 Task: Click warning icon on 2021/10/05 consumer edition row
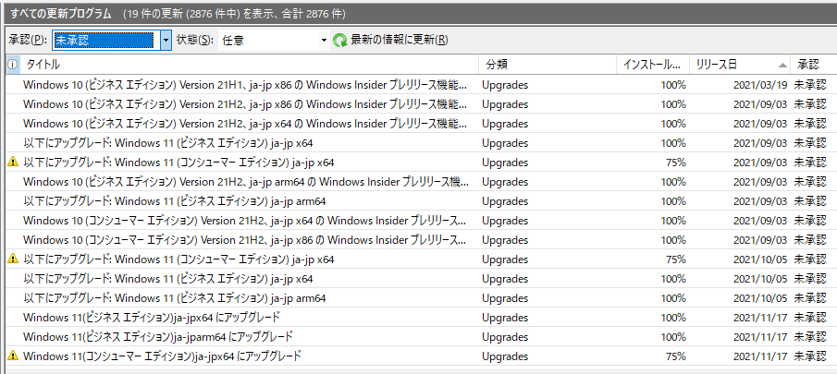13,259
